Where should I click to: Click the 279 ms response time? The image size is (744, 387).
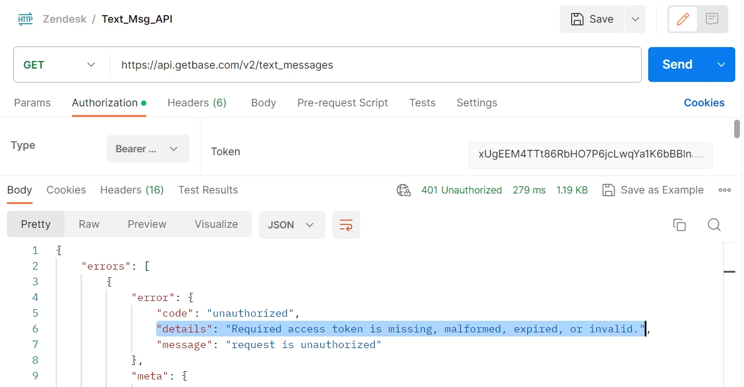(529, 190)
